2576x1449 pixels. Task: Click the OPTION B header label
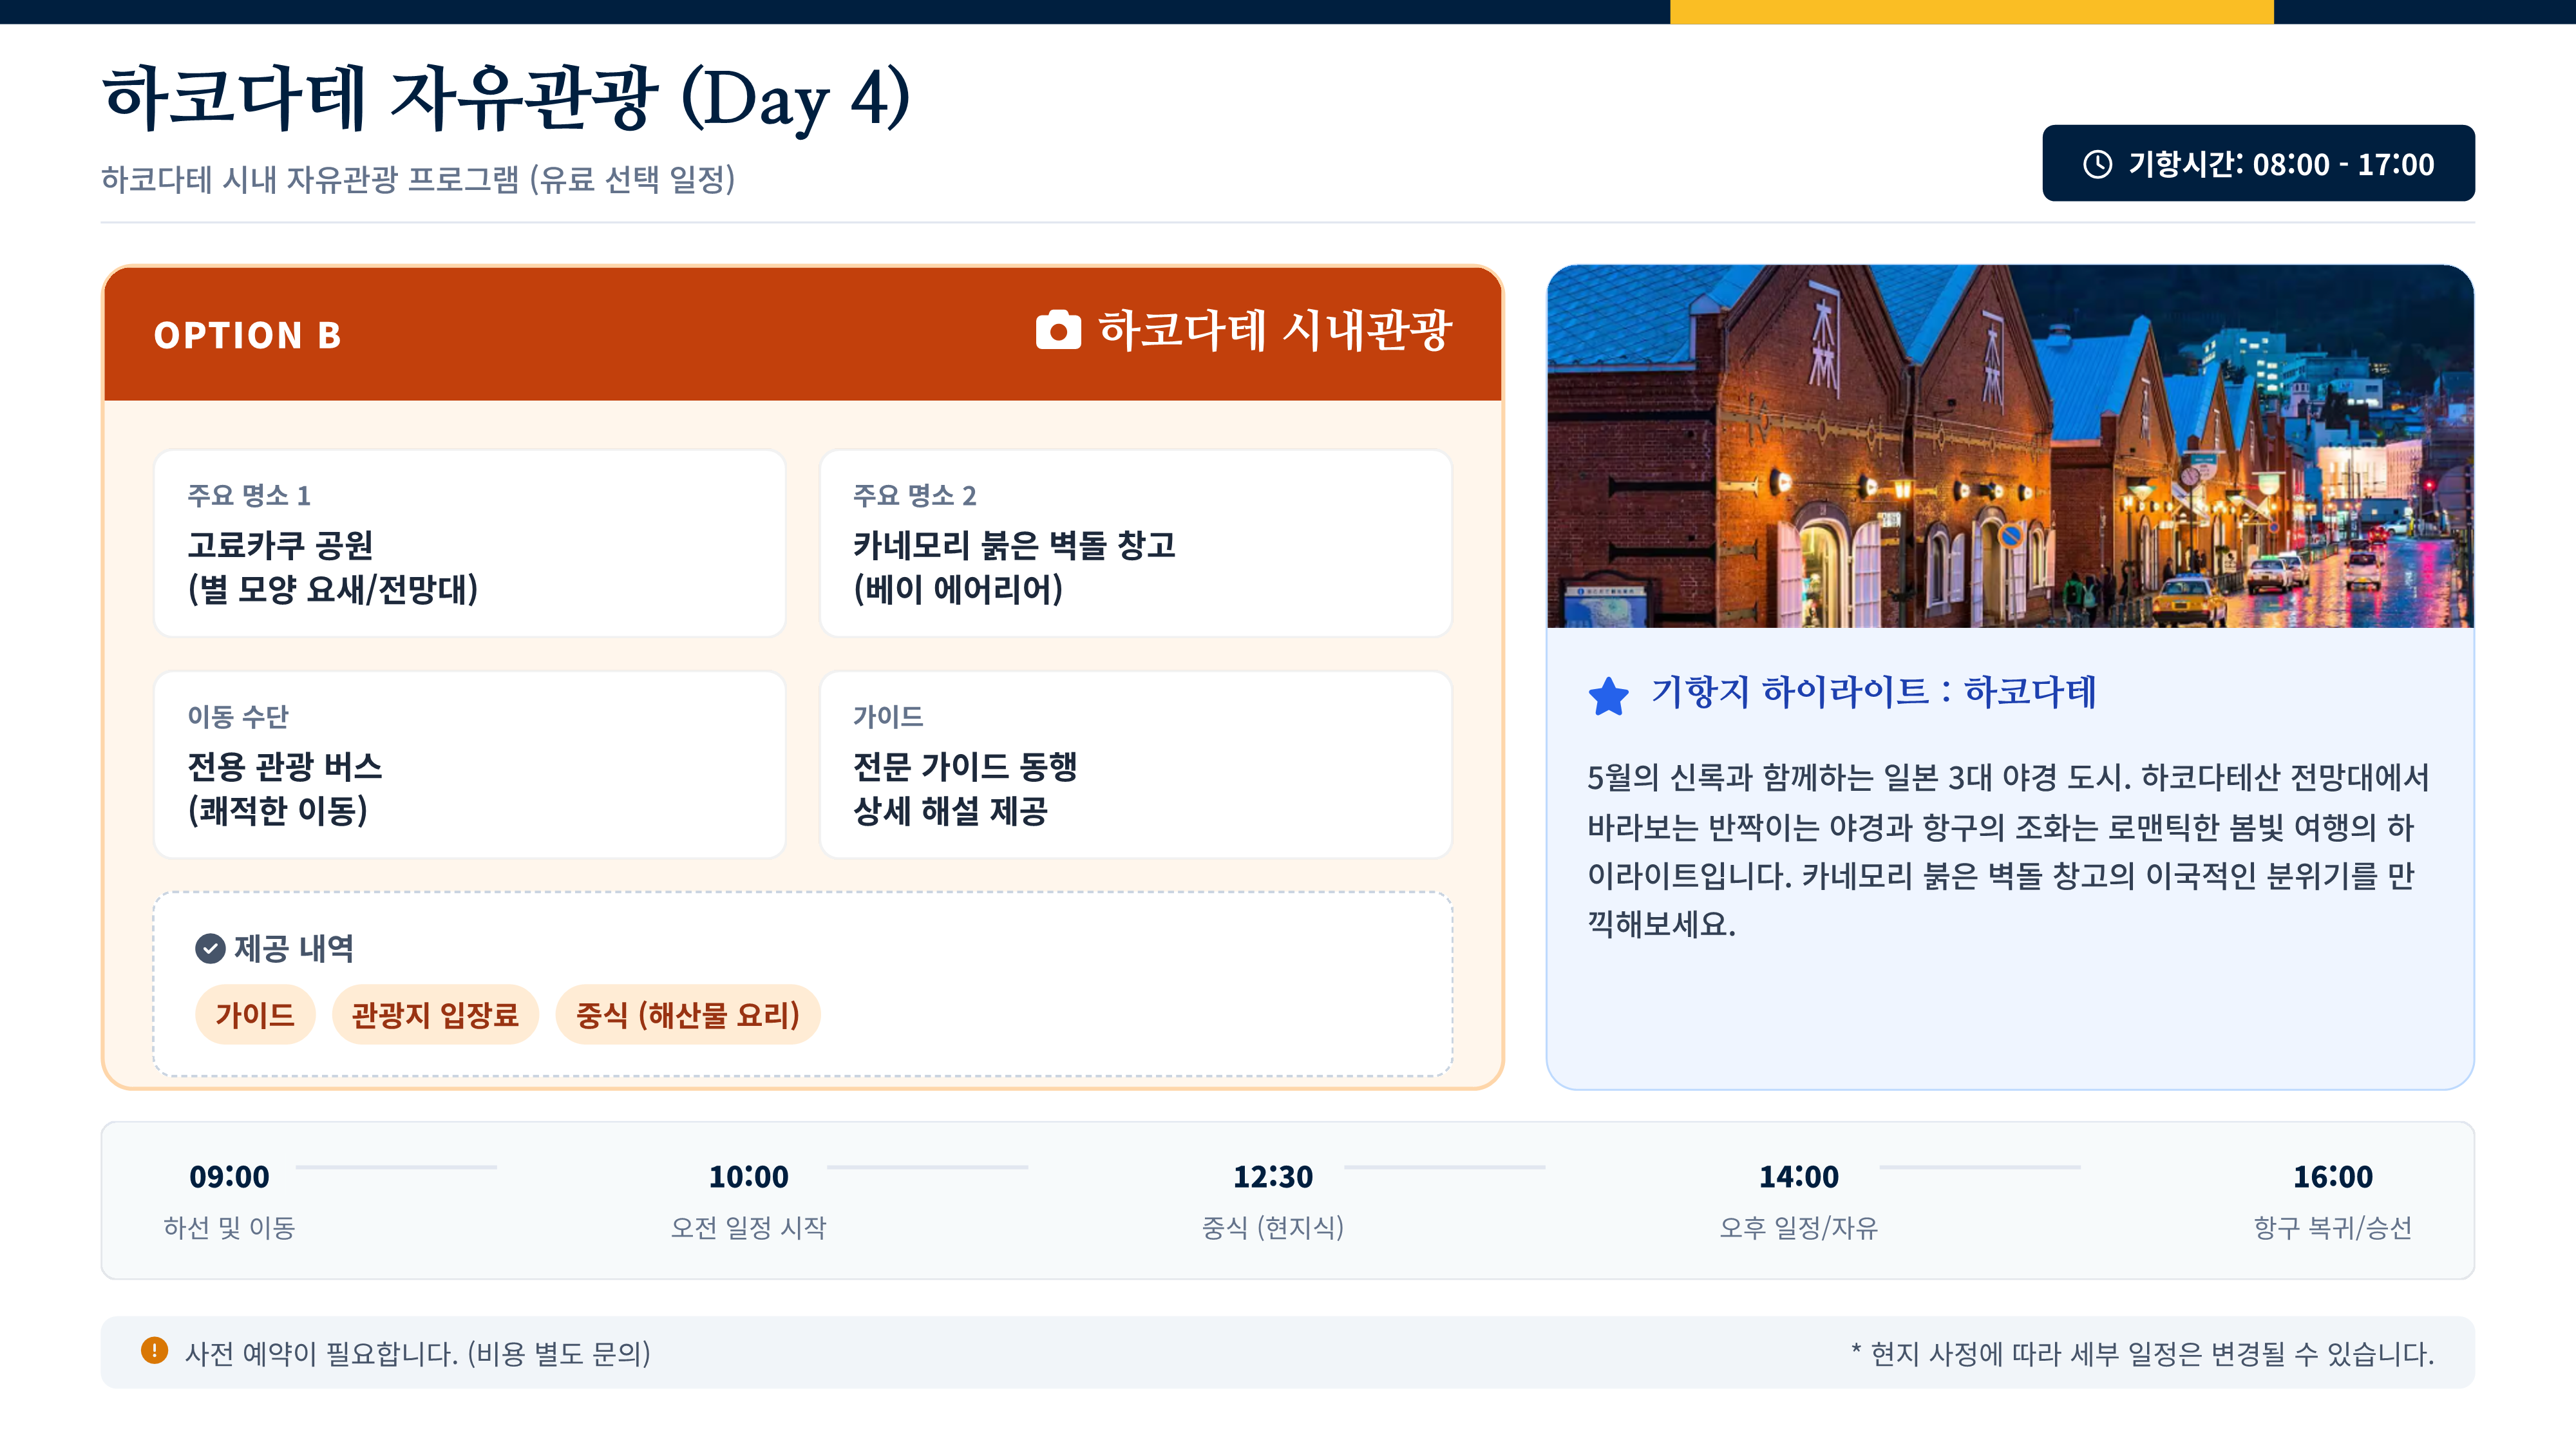tap(247, 336)
